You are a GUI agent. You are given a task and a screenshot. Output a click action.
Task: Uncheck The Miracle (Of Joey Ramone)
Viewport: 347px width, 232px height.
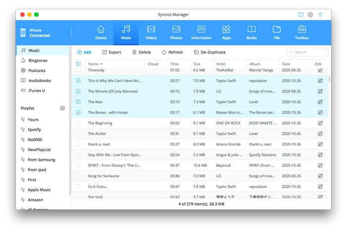tap(78, 91)
